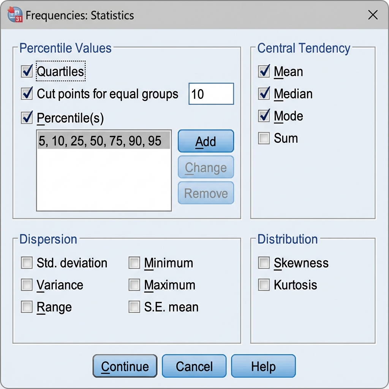The image size is (389, 389).
Task: Check Std. deviation
Action: point(27,263)
